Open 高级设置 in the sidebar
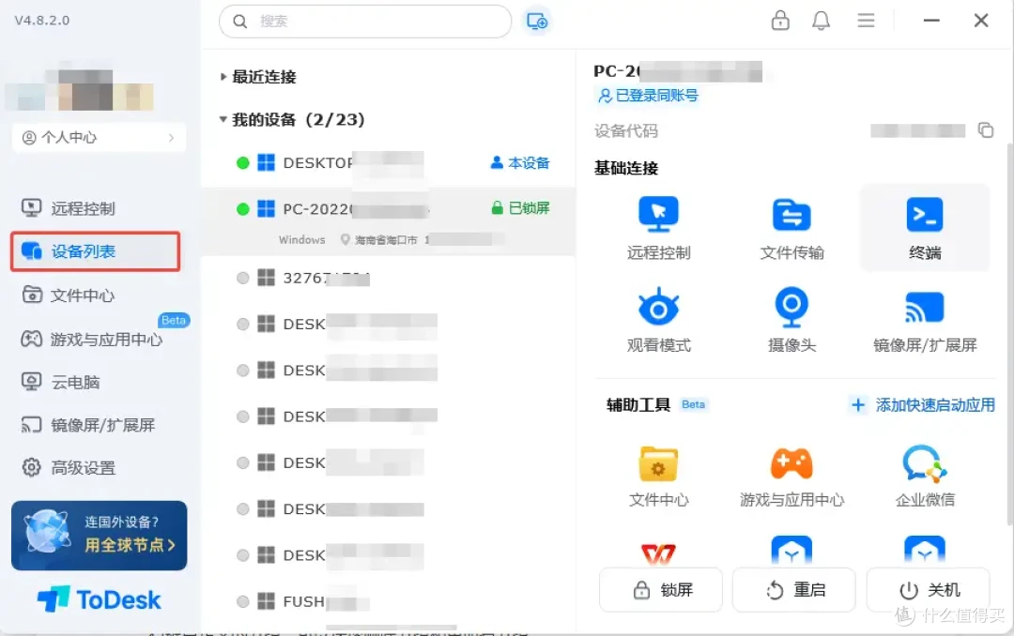 [68, 467]
